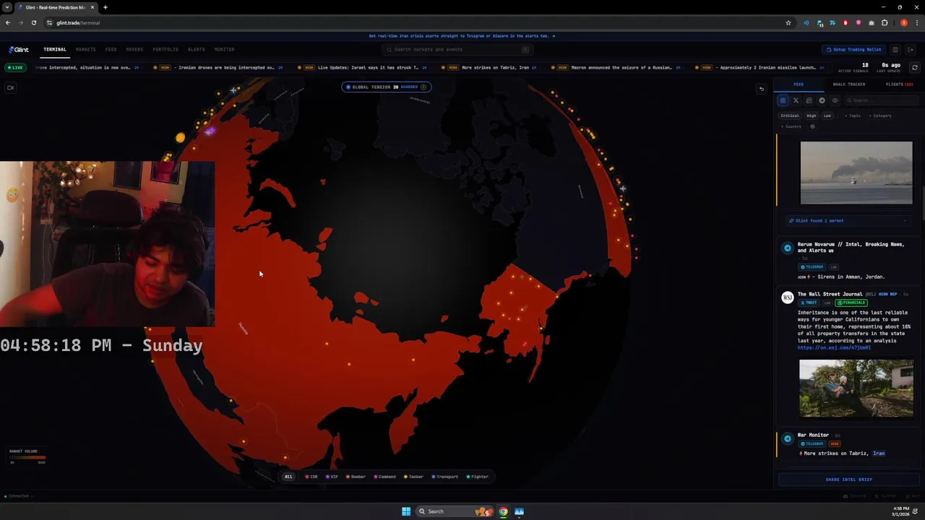
Task: Go to the Feed nav item
Action: point(111,50)
